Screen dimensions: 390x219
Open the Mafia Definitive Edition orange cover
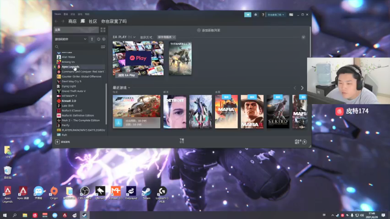click(x=226, y=112)
